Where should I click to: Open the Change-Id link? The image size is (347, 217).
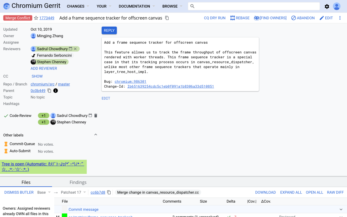pos(171,86)
